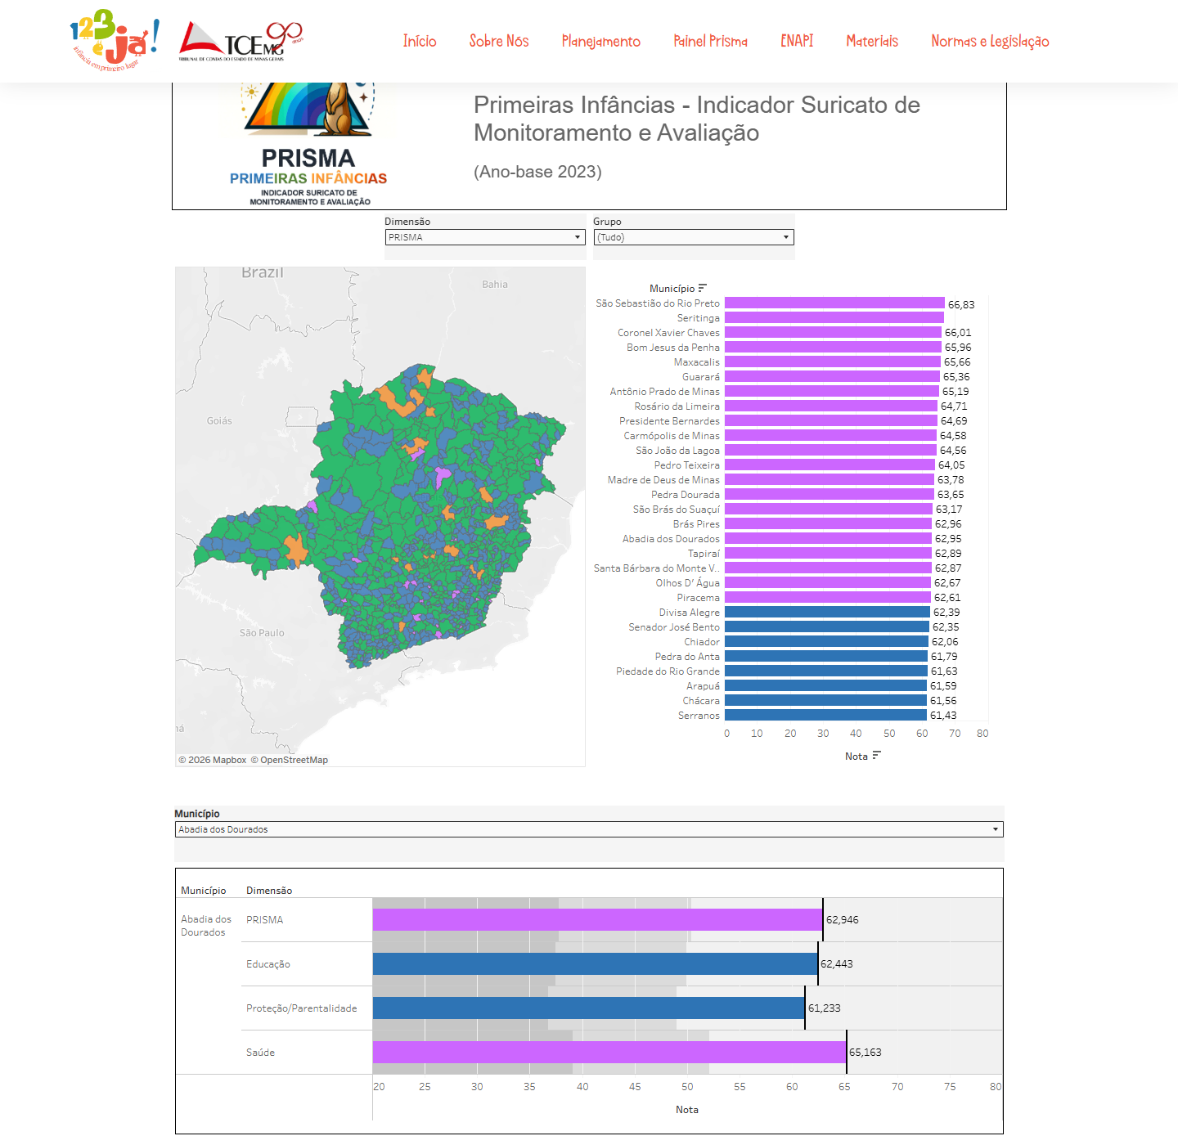Open the Painel Prisma page
Image resolution: width=1178 pixels, height=1145 pixels.
coord(711,41)
